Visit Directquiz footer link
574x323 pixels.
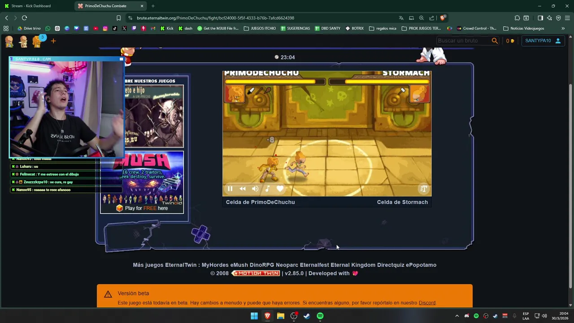pos(391,265)
